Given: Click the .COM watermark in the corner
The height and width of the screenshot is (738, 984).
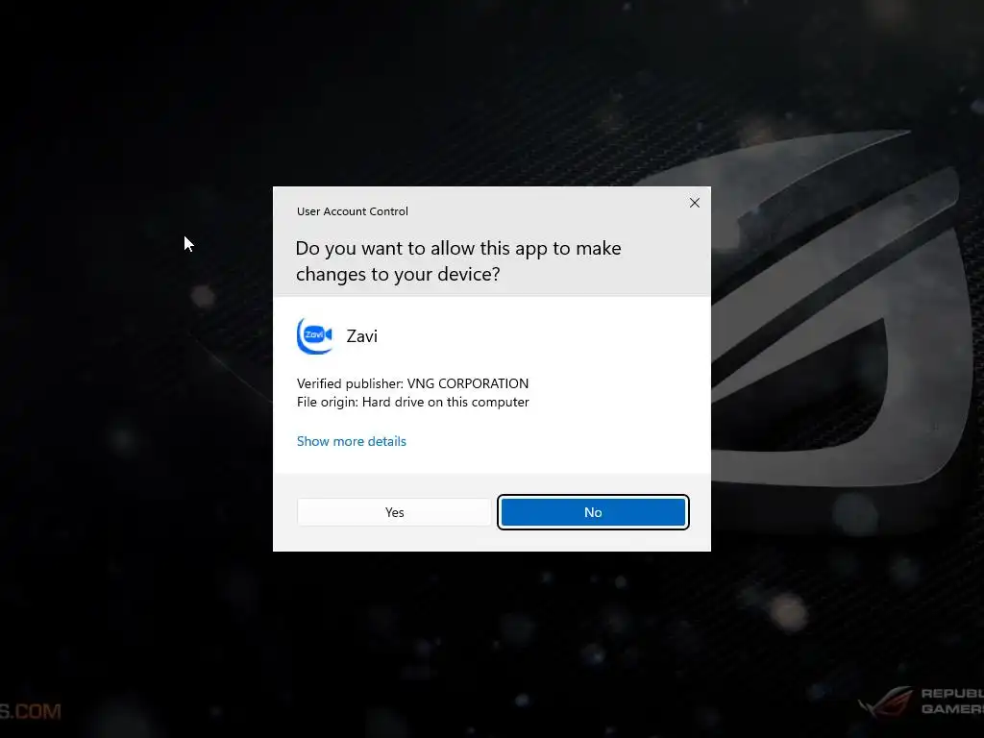Looking at the screenshot, I should tap(30, 711).
